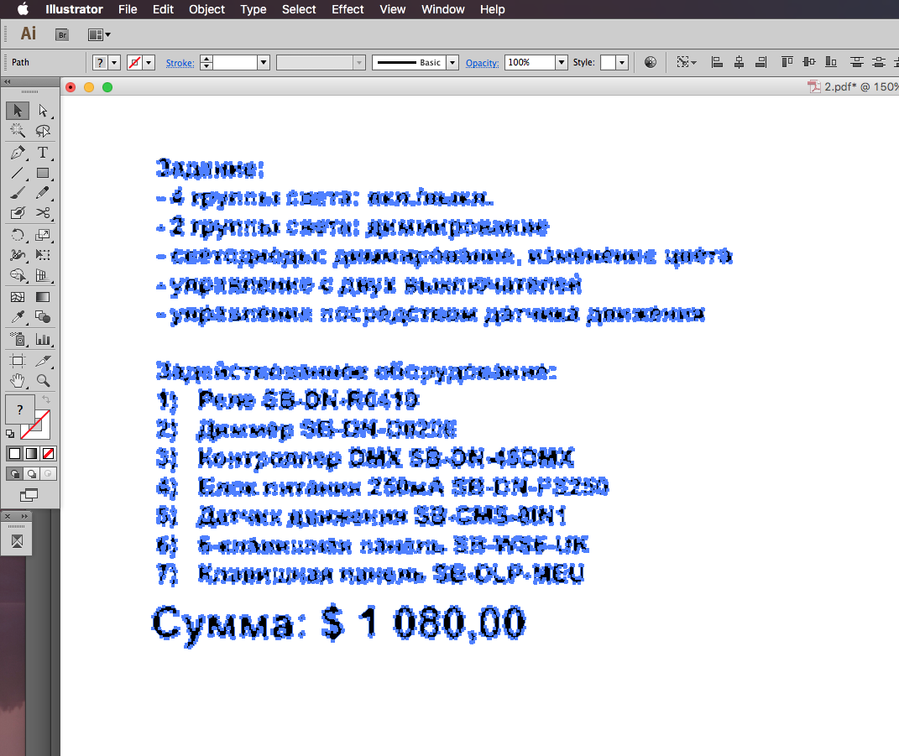
Task: Select the Scissors tool
Action: click(x=43, y=212)
